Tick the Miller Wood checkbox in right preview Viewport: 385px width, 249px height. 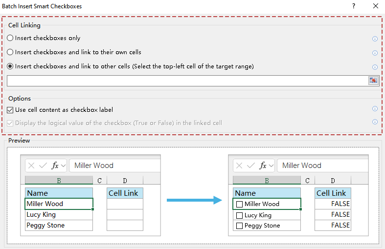[239, 204]
